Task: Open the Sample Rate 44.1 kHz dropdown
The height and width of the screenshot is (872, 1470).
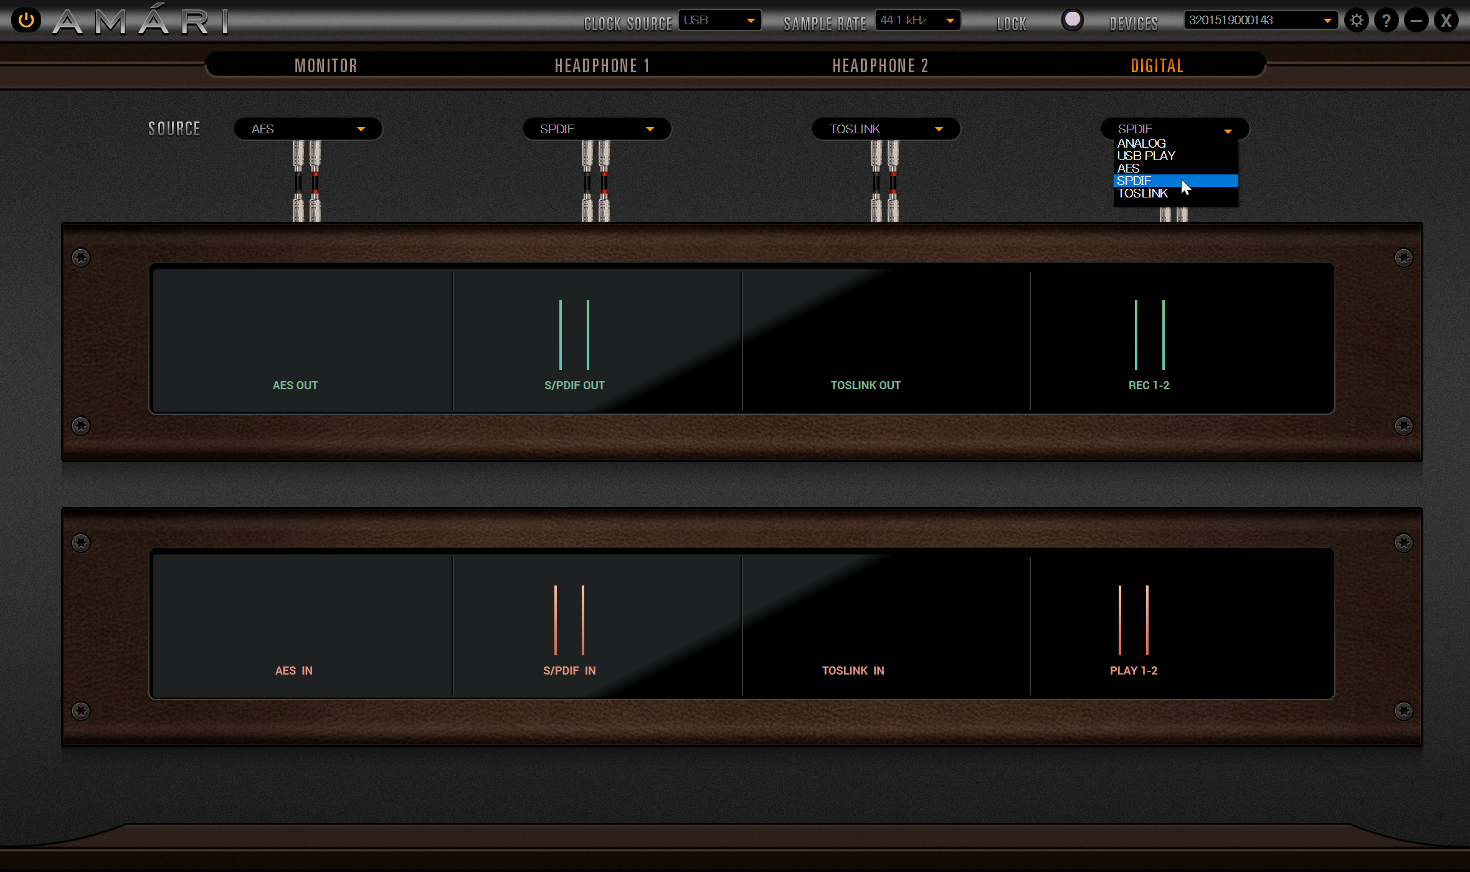Action: 918,21
